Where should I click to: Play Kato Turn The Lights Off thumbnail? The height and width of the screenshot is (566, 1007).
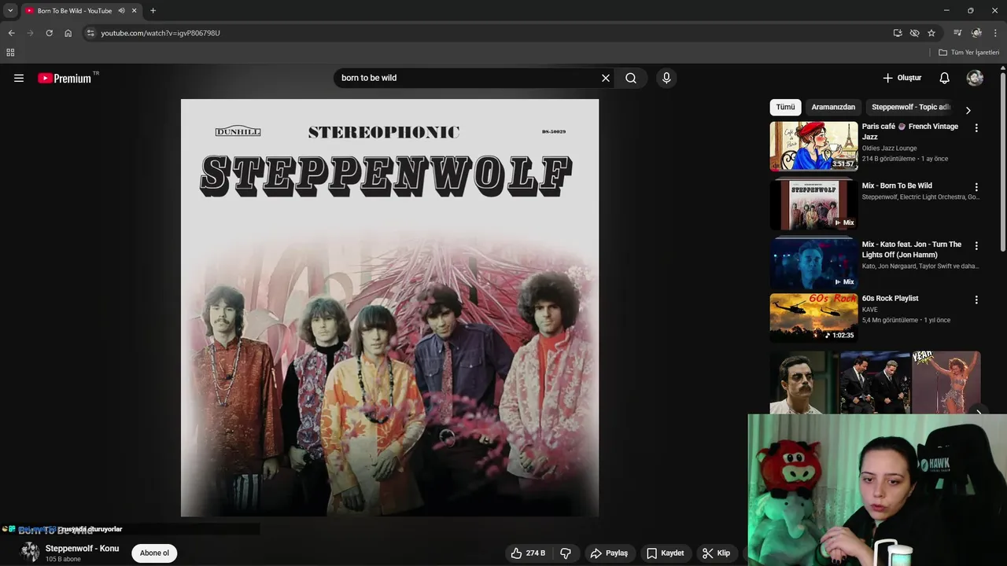813,263
